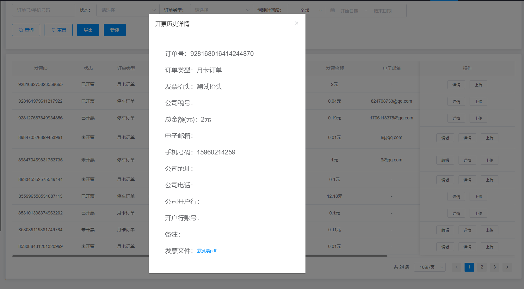
Task: Click the 查询 search button
Action: (x=26, y=30)
